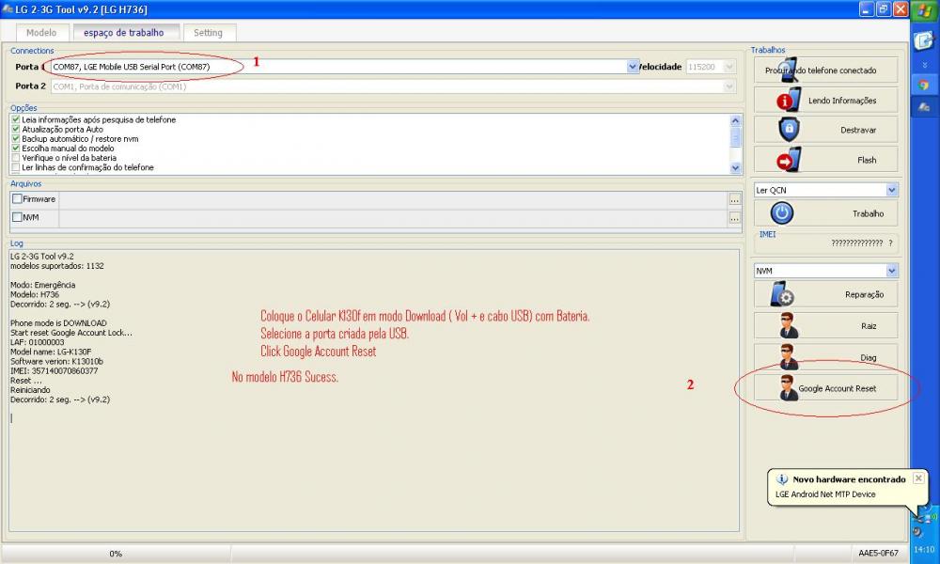Viewport: 940px width, 564px height.
Task: Click the LG tool icon in the side taskbar
Action: point(924,106)
